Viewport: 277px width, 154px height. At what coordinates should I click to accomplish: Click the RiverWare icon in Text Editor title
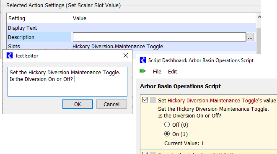point(10,55)
